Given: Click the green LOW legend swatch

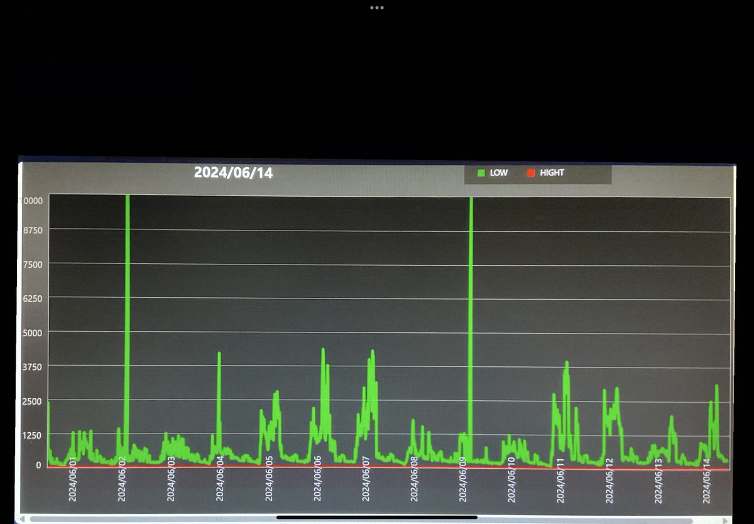Looking at the screenshot, I should 481,173.
